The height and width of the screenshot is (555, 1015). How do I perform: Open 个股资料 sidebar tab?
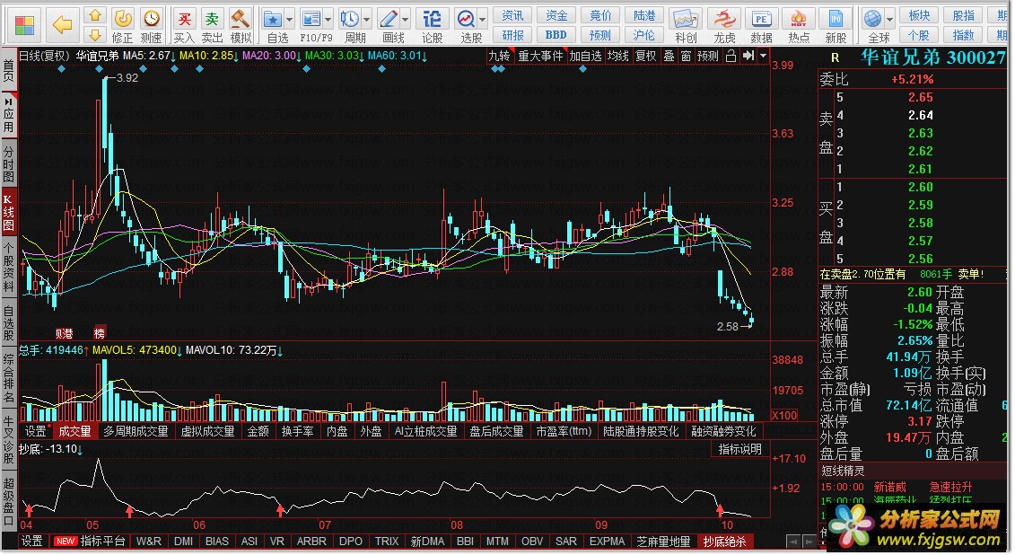click(x=8, y=268)
